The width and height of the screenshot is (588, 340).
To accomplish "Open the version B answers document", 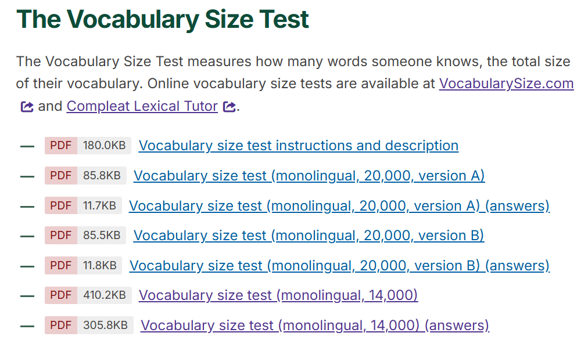I will click(339, 265).
